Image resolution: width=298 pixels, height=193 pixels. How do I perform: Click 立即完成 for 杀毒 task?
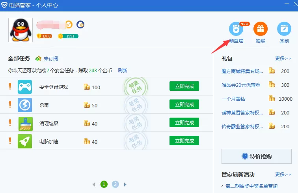[x=184, y=104]
